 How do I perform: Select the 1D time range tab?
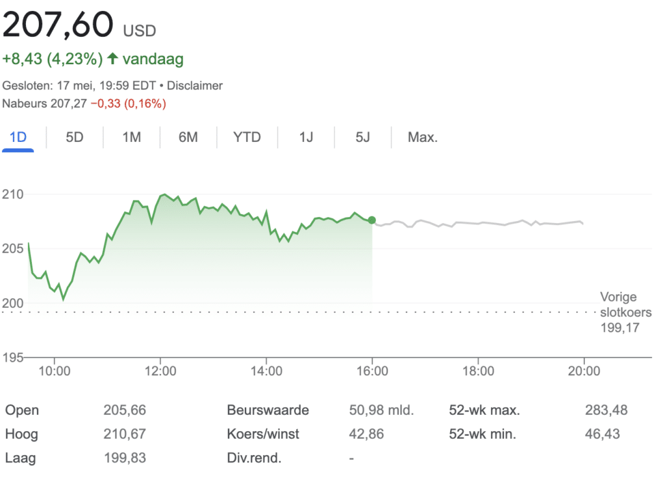18,137
